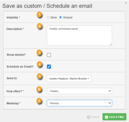Screen dimensions: 129x122
Task: Click the Description box resize handle
Action: click(x=111, y=44)
